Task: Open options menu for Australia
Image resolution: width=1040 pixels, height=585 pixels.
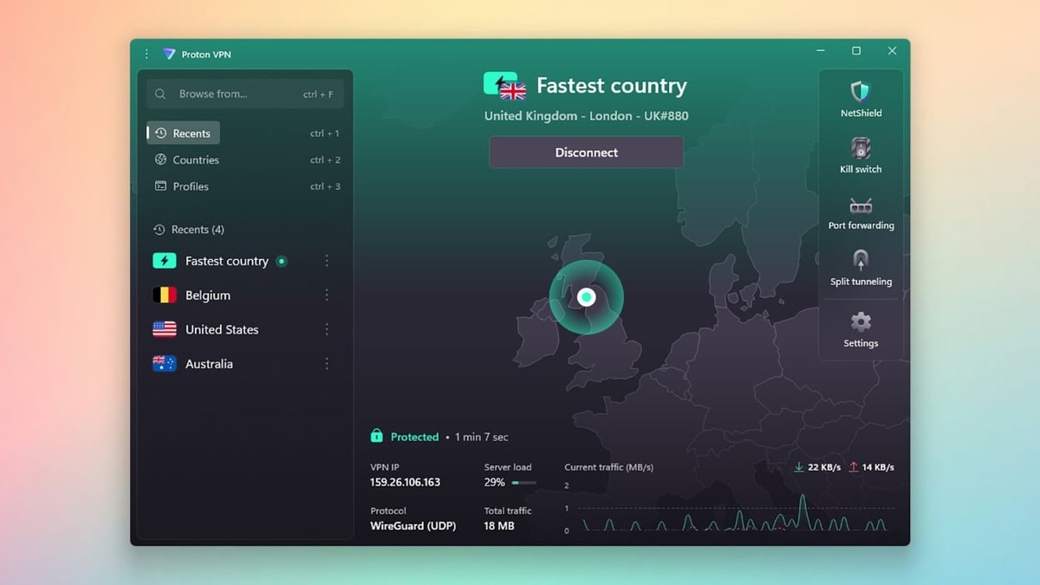Action: click(327, 364)
